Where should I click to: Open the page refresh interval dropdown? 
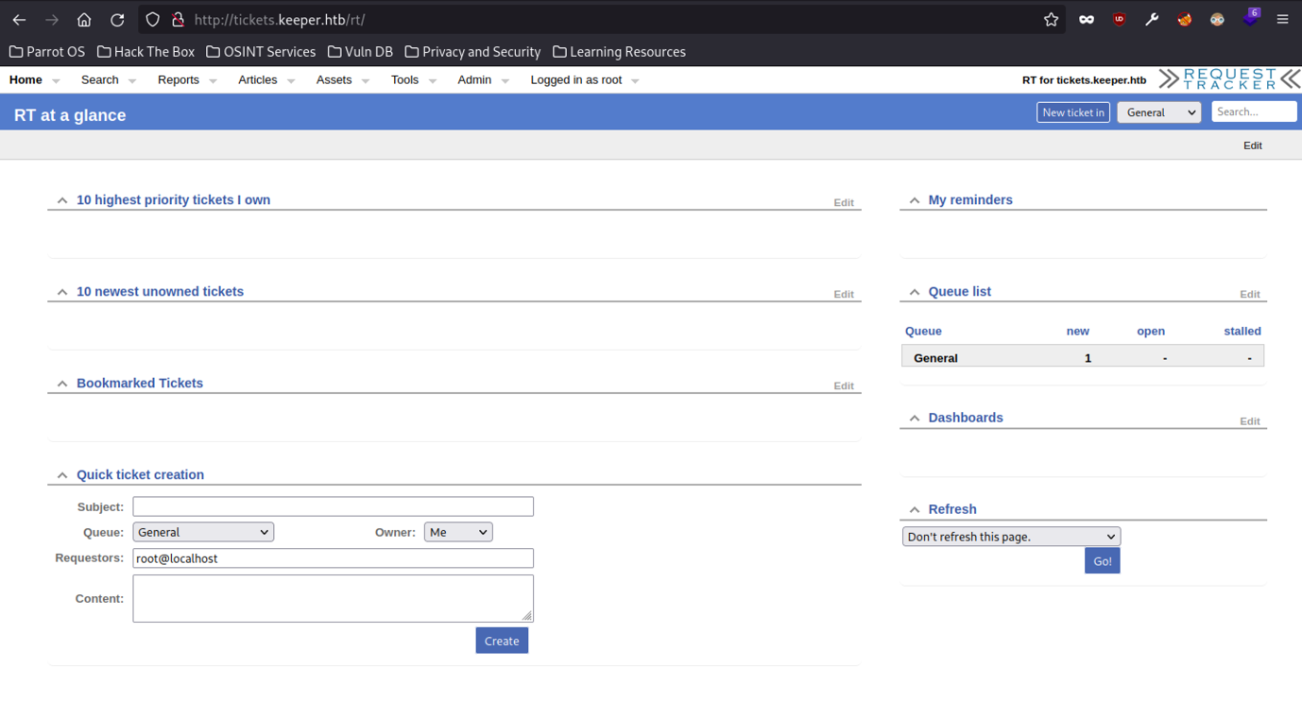click(1010, 536)
